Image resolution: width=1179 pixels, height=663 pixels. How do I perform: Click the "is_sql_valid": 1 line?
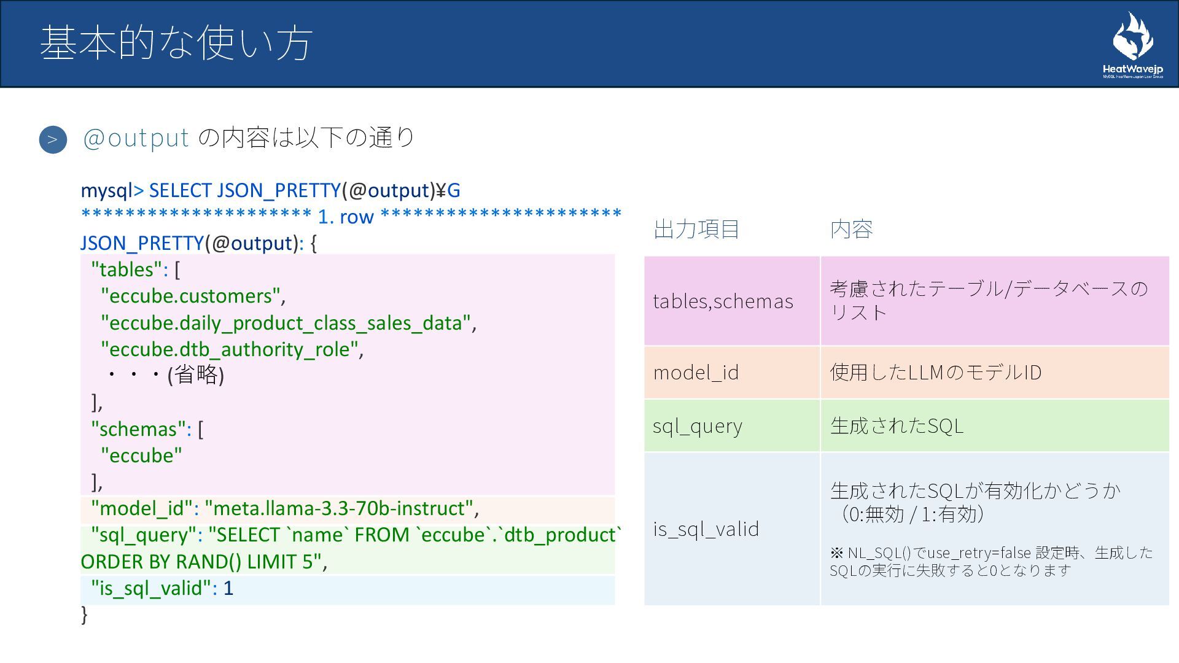pyautogui.click(x=162, y=588)
